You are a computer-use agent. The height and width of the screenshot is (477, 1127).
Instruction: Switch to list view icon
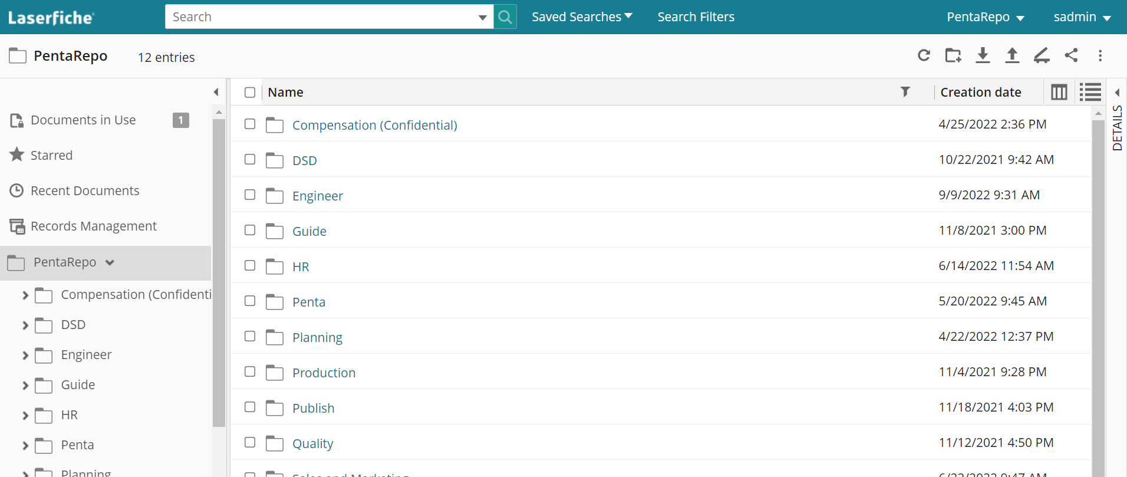point(1090,92)
